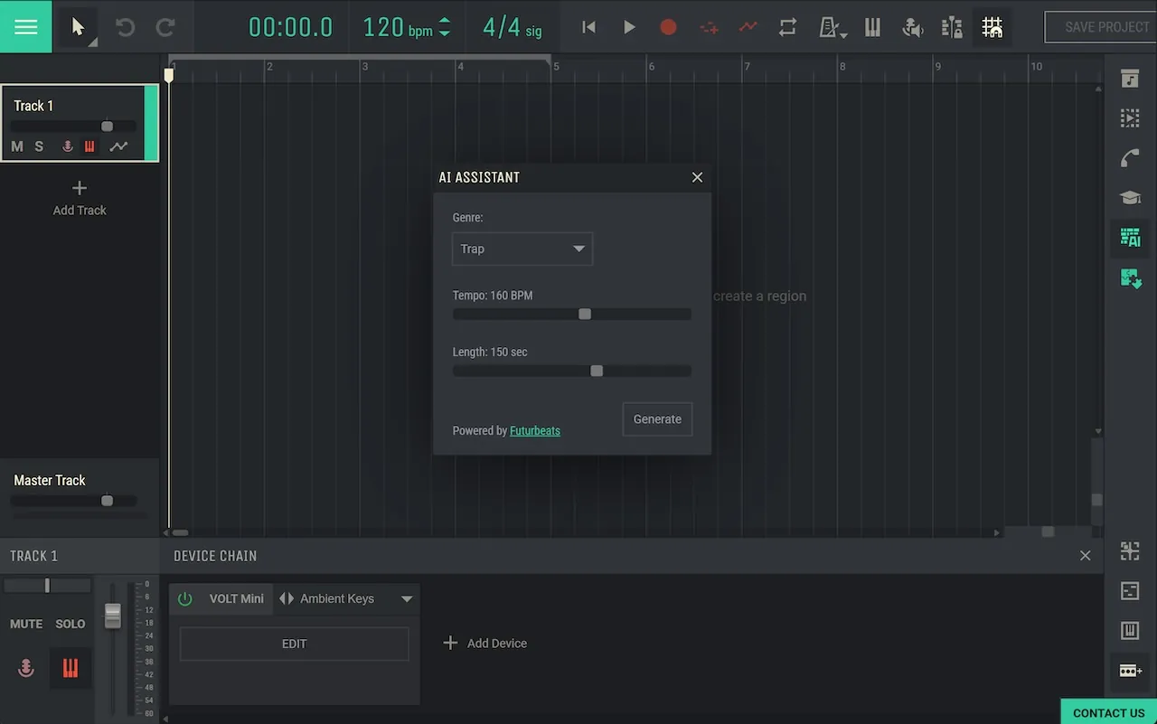Increase BPM with the up arrow
The image size is (1157, 724).
tap(444, 21)
